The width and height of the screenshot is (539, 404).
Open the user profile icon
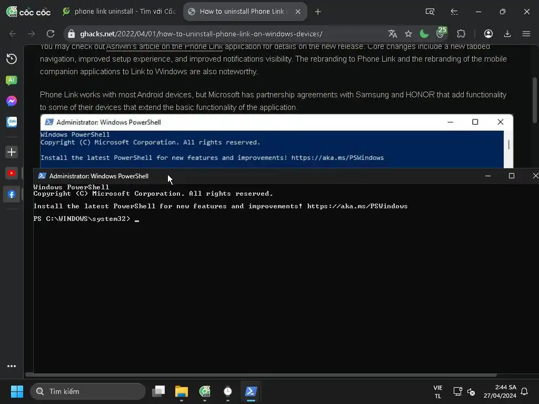[x=488, y=34]
